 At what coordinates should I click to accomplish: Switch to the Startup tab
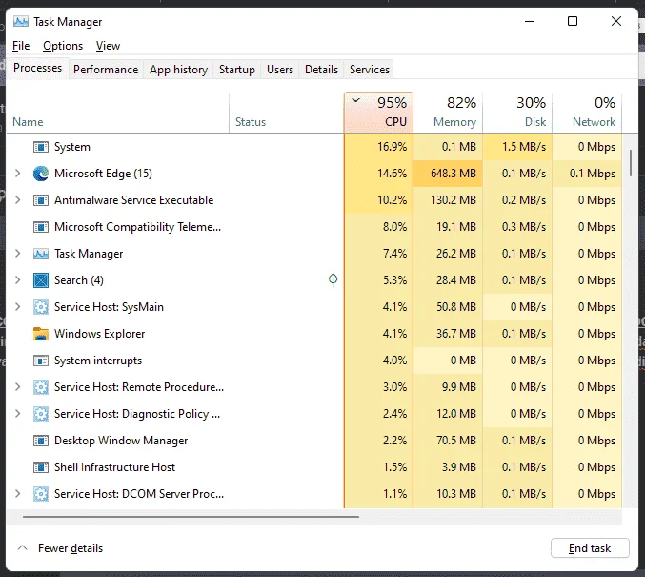237,70
